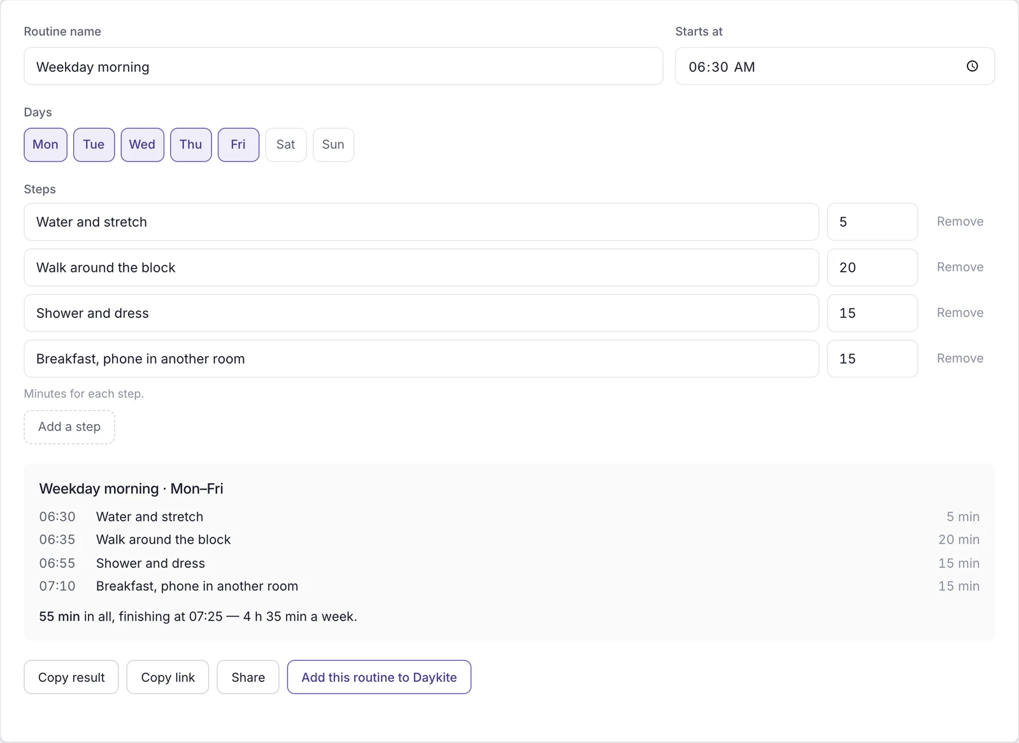Image resolution: width=1019 pixels, height=743 pixels.
Task: Open time picker clock icon
Action: [x=972, y=66]
